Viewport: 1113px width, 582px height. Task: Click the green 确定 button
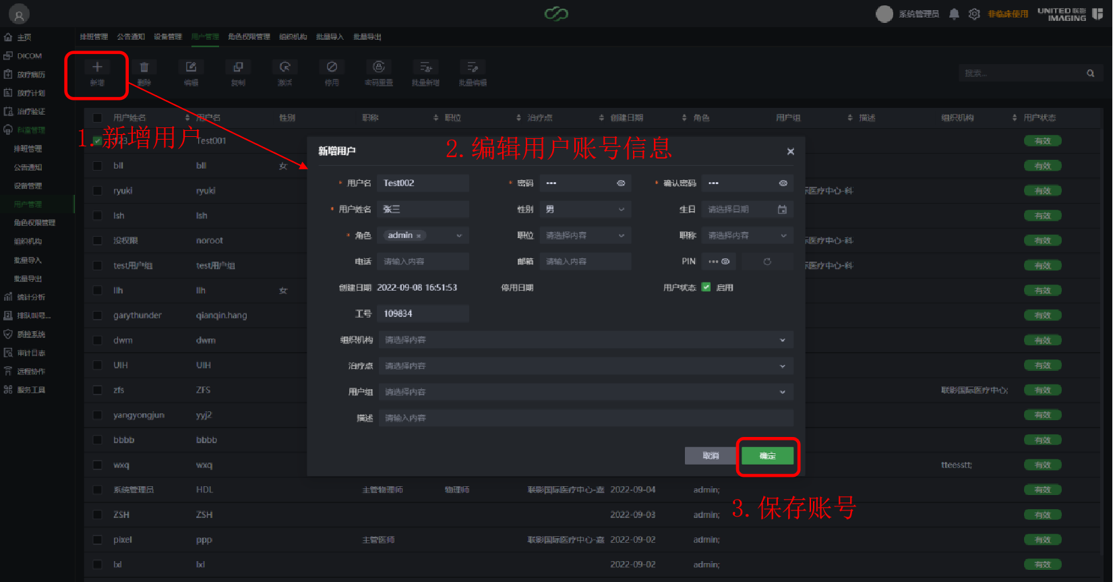pyautogui.click(x=767, y=456)
